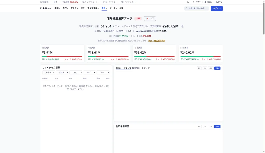
Task: Click the 4H 清算 long/short ratio bar
Action: pyautogui.click(x=108, y=56)
